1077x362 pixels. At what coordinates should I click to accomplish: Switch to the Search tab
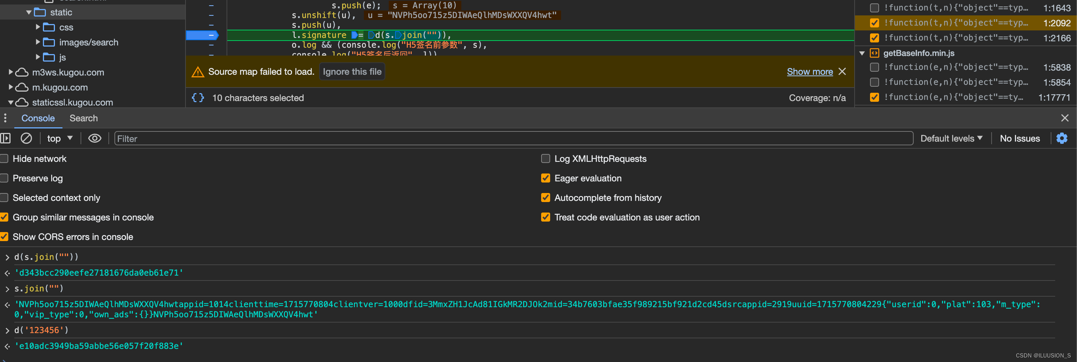click(84, 118)
